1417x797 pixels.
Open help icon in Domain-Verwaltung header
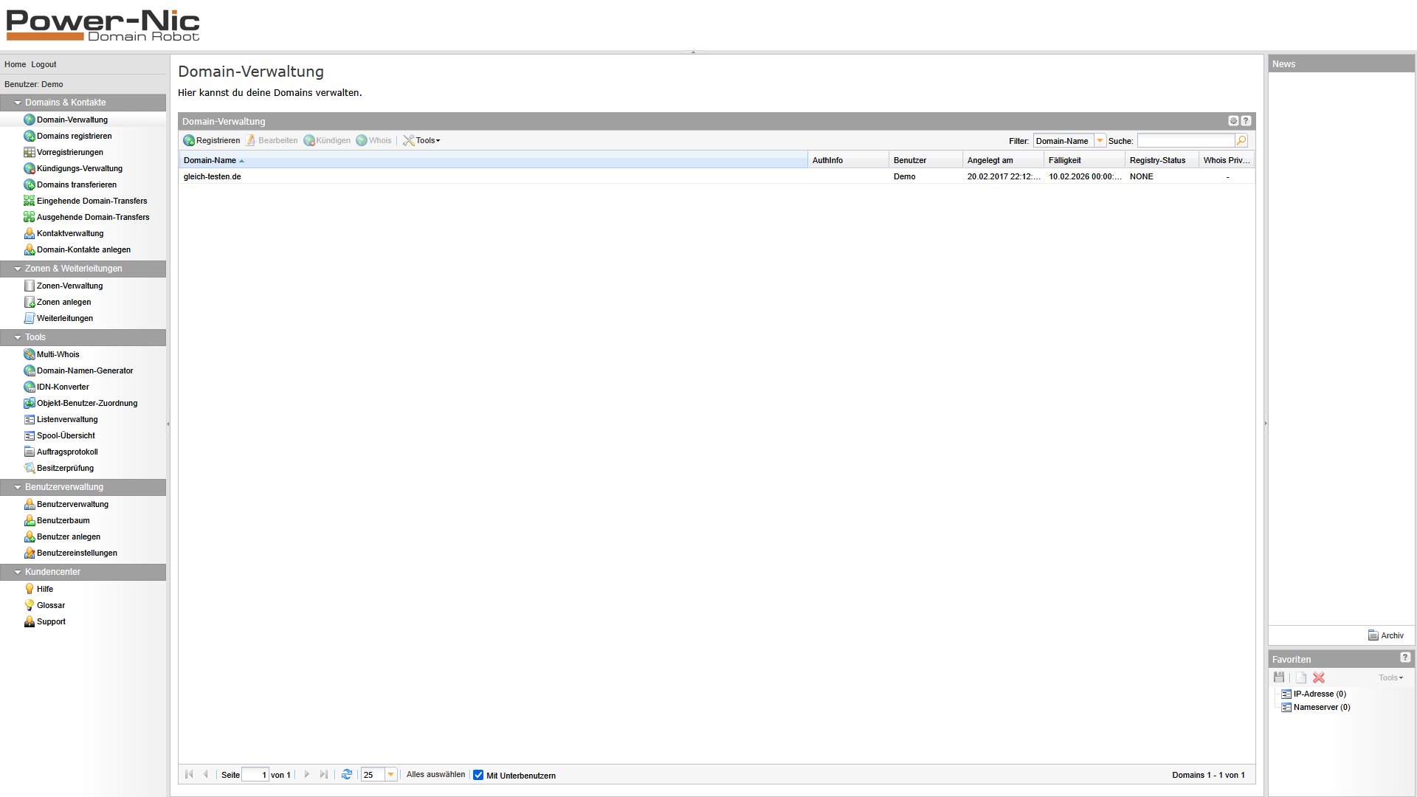pos(1246,121)
